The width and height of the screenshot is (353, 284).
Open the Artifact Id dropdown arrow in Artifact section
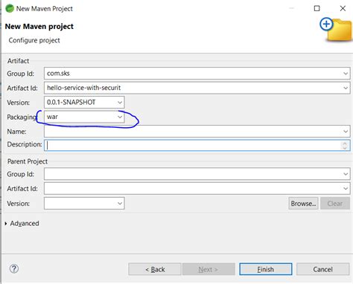coord(346,88)
